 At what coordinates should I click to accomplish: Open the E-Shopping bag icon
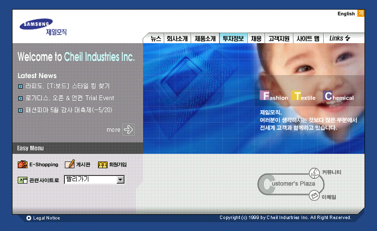(x=23, y=164)
